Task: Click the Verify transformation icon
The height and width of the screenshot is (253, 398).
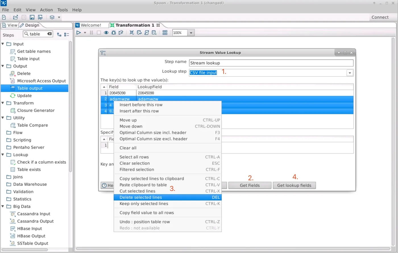Action: [x=132, y=33]
